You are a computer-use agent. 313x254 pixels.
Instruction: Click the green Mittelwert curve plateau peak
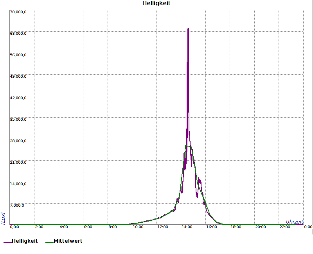click(x=189, y=146)
